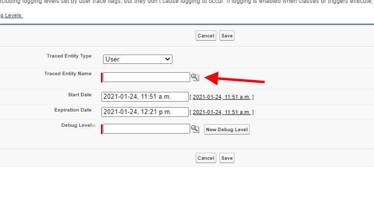
Task: Open the Levels link at top left
Action: point(11,15)
